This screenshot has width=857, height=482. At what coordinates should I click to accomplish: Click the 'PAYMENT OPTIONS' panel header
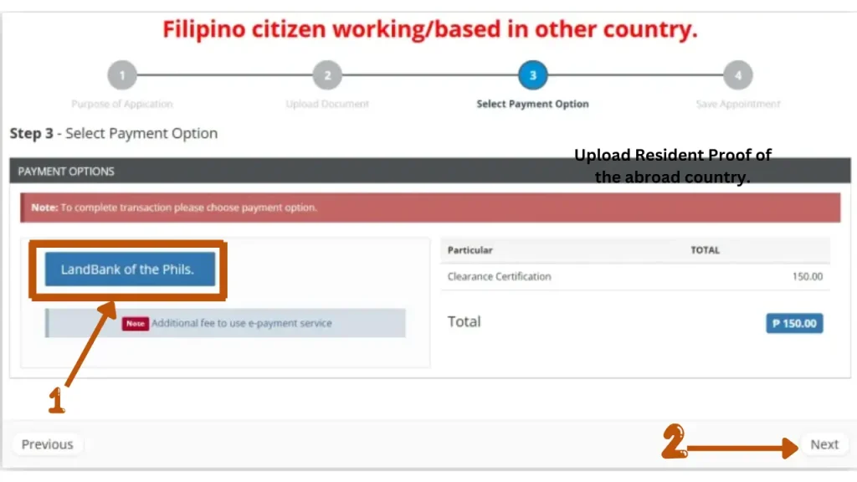click(430, 171)
